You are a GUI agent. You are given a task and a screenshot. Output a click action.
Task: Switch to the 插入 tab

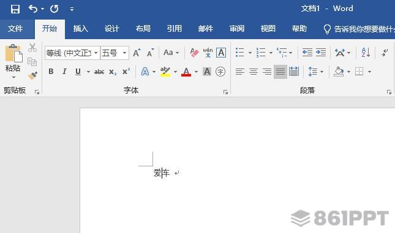point(81,29)
